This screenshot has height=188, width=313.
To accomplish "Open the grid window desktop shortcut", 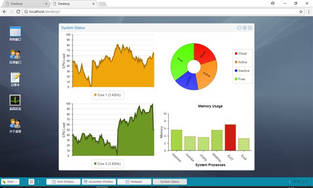I will click(15, 34).
